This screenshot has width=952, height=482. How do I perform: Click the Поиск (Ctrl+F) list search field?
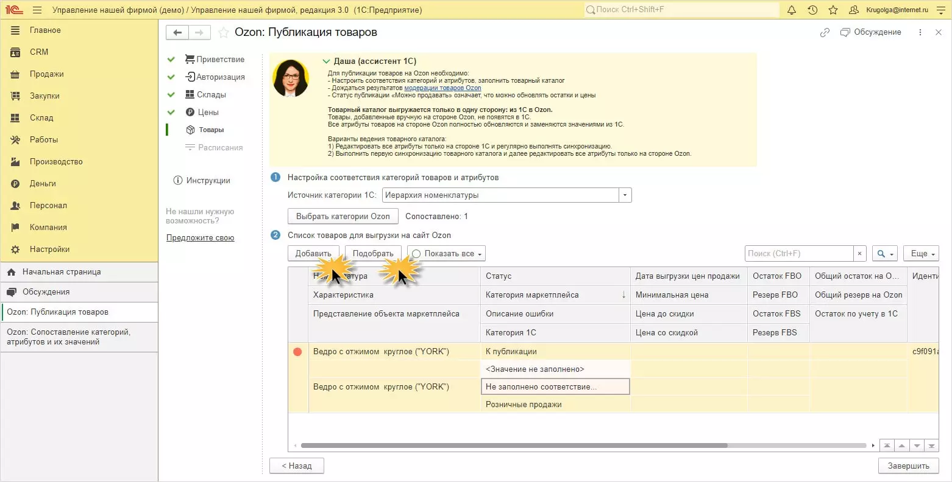click(799, 254)
